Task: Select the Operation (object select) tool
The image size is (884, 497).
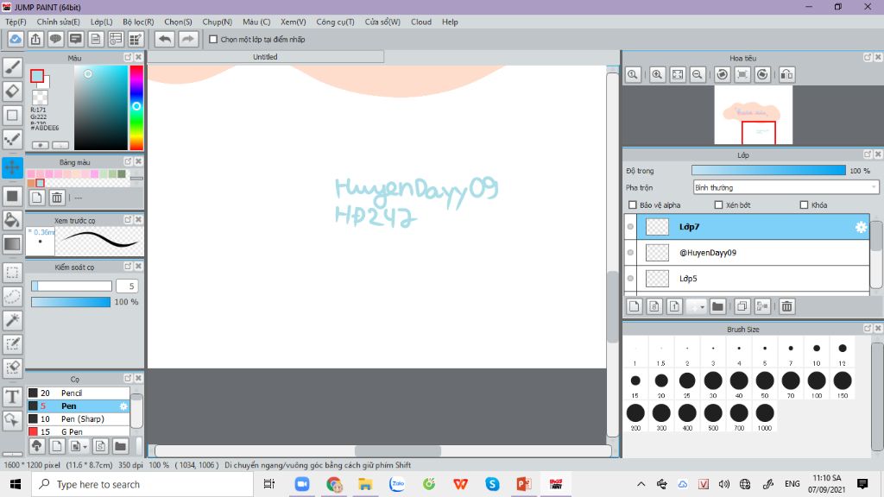Action: tap(12, 420)
